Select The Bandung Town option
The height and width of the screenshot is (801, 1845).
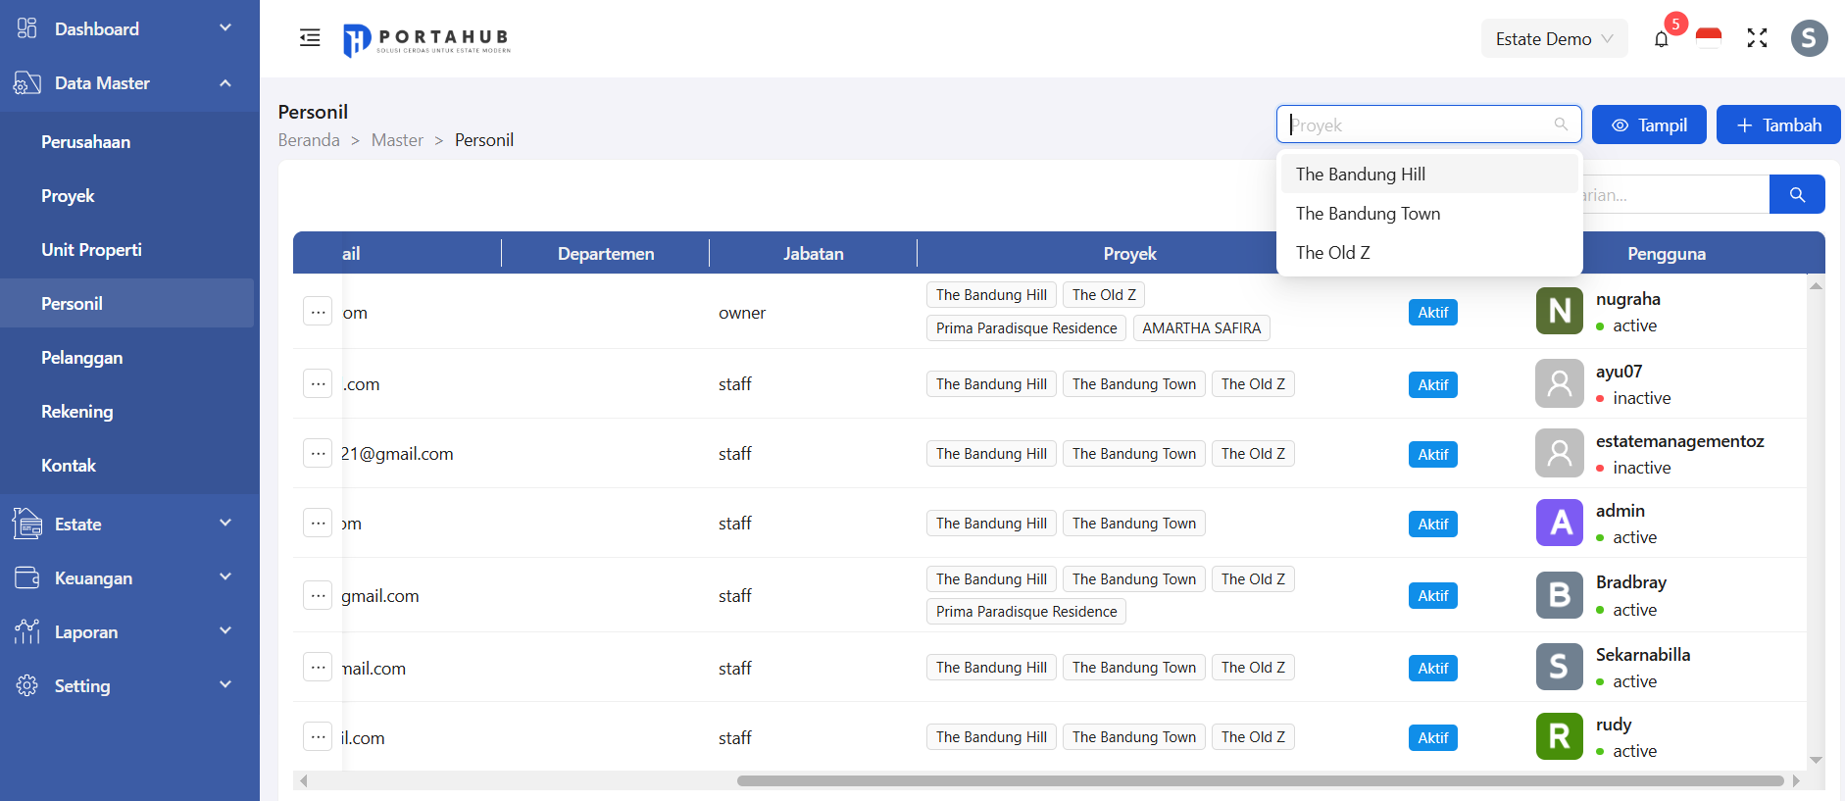pos(1368,214)
